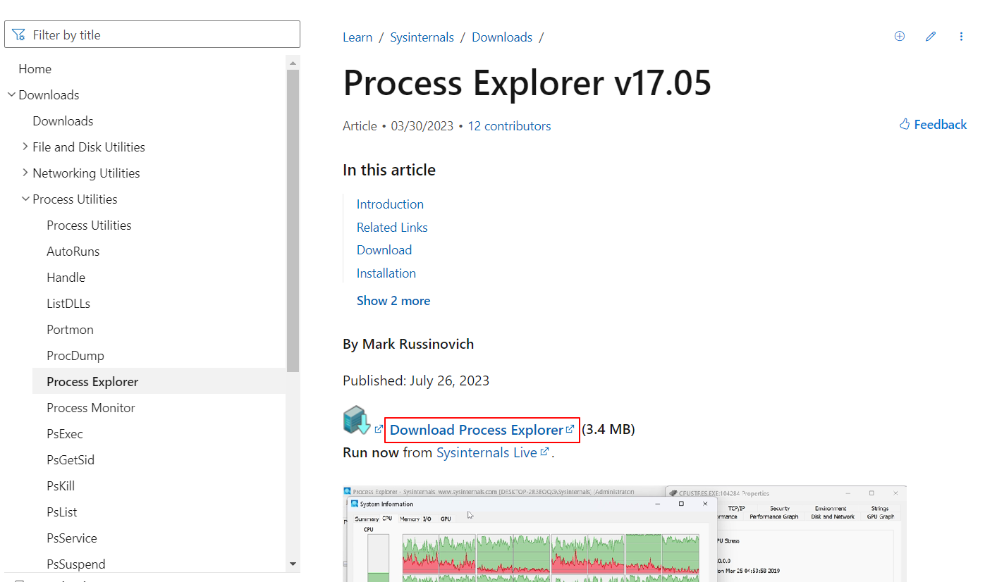Click sidebar scrollbar down arrow
This screenshot has width=985, height=582.
click(293, 564)
